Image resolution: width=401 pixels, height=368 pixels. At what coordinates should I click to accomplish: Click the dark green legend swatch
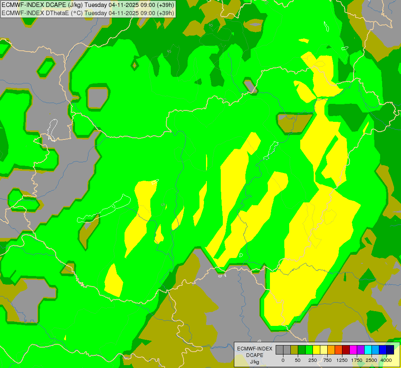pos(302,350)
